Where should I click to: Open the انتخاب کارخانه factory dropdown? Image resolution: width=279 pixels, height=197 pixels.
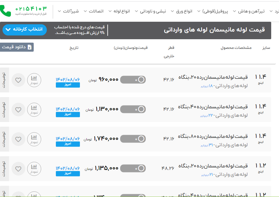(25, 30)
